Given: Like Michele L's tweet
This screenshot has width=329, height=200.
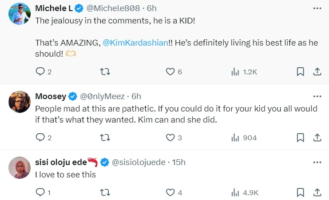Looking at the screenshot, I should (x=170, y=72).
